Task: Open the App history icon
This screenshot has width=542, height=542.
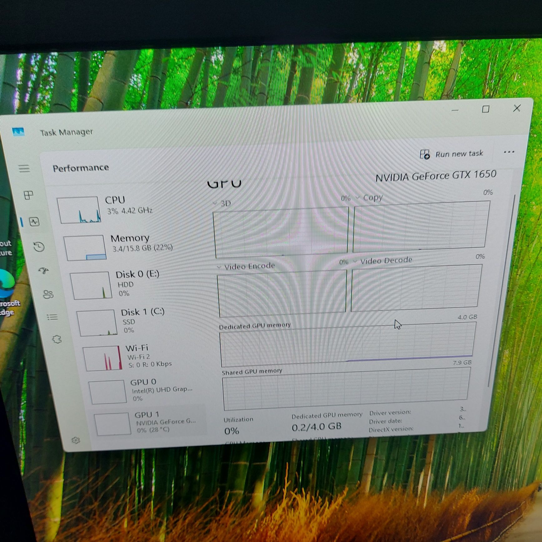Action: [x=39, y=247]
